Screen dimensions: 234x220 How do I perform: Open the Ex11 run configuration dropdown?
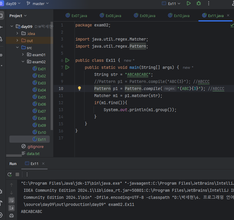click(171, 4)
